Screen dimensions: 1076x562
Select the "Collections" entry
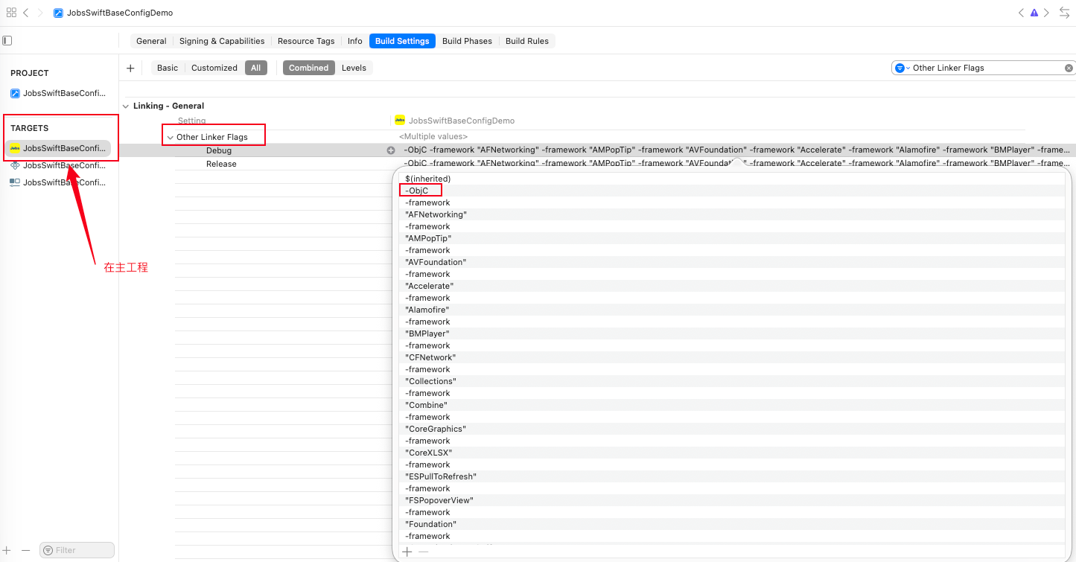[430, 381]
